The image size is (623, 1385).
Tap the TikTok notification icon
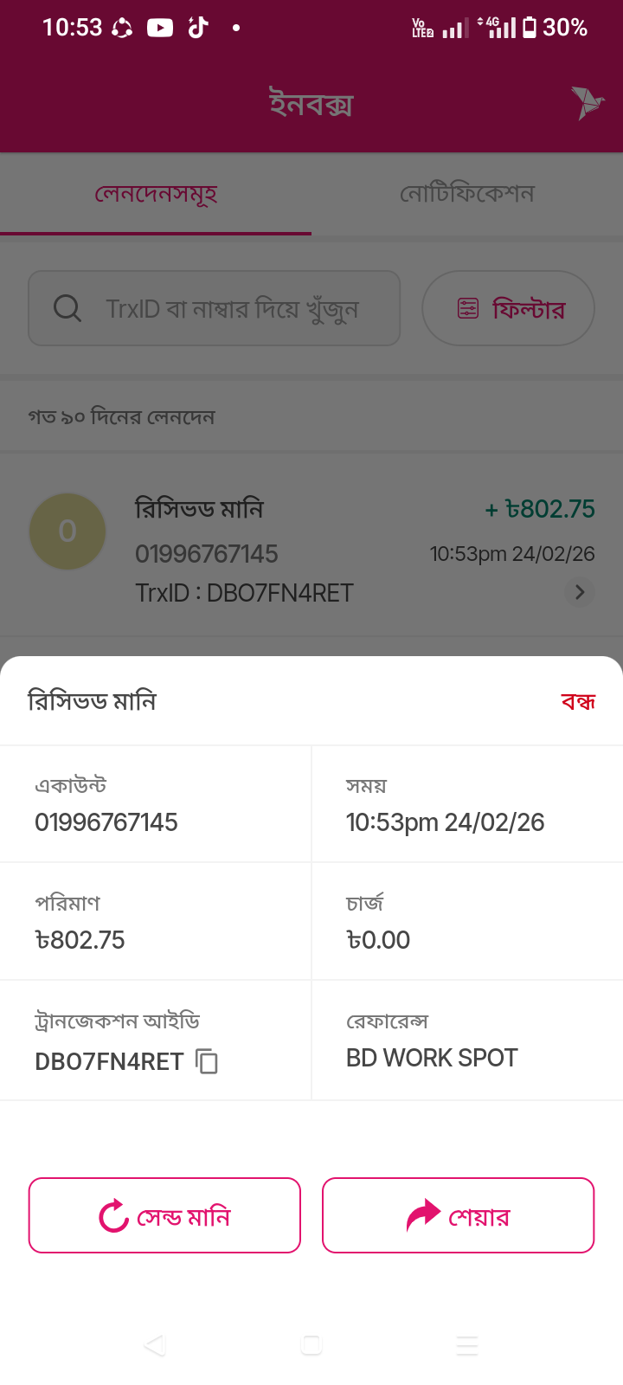[x=198, y=28]
